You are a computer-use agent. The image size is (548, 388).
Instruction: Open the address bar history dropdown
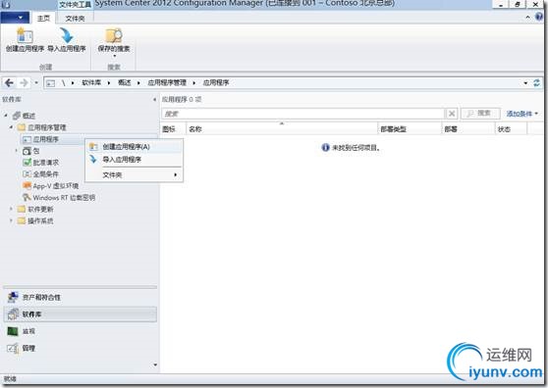pyautogui.click(x=525, y=83)
